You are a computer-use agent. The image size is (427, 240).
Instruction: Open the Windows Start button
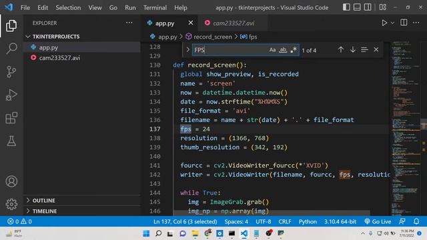tap(146, 233)
